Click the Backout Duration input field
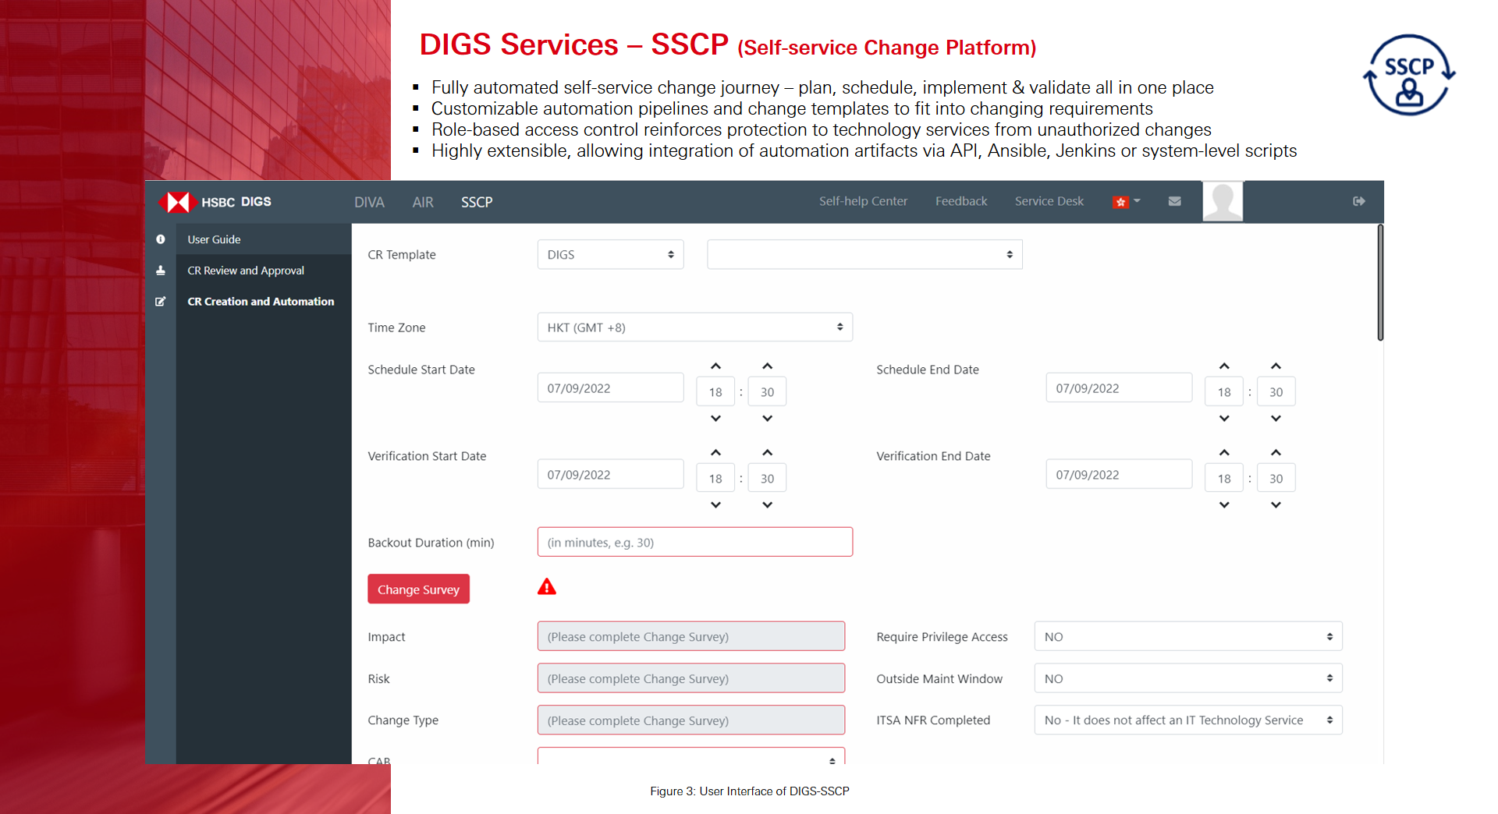The height and width of the screenshot is (814, 1498). coord(694,543)
